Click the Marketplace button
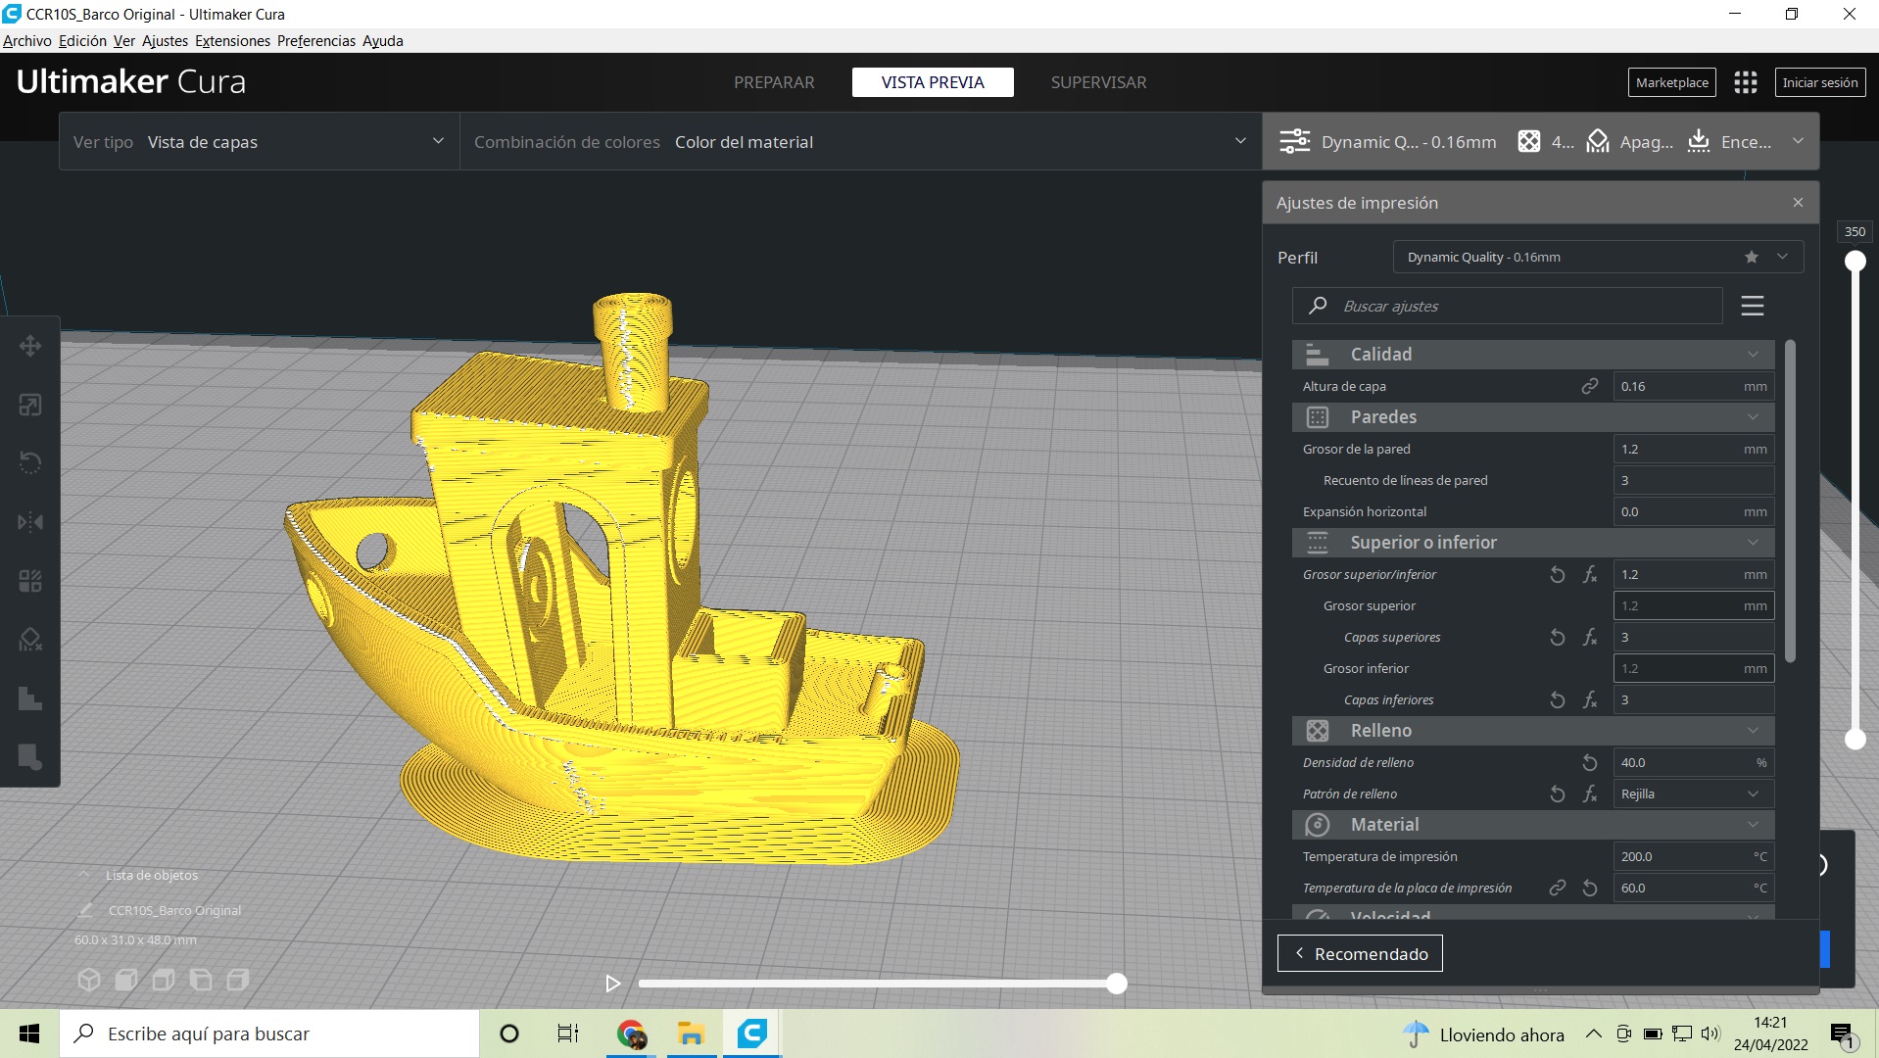 pyautogui.click(x=1672, y=82)
